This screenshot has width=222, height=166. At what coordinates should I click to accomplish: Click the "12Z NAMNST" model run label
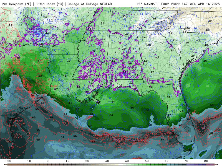pyautogui.click(x=147, y=4)
